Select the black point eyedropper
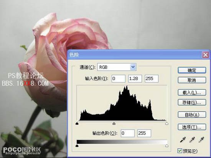 coord(183,140)
